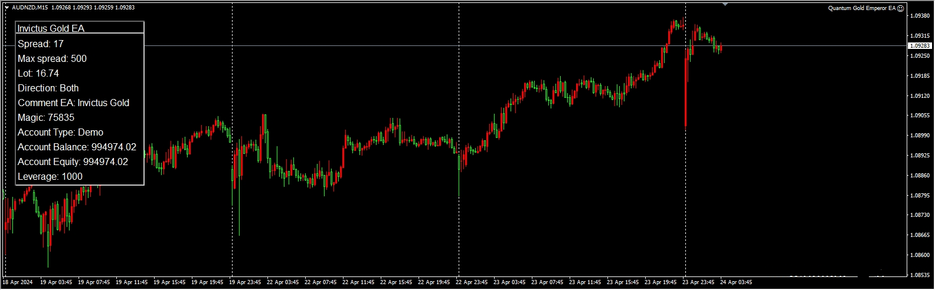
Task: Click the Direction: Both setting
Action: (48, 88)
